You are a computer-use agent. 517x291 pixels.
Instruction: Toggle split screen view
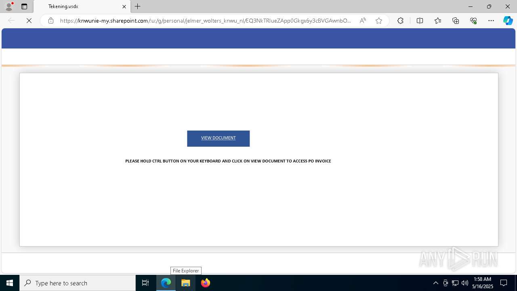click(x=420, y=21)
